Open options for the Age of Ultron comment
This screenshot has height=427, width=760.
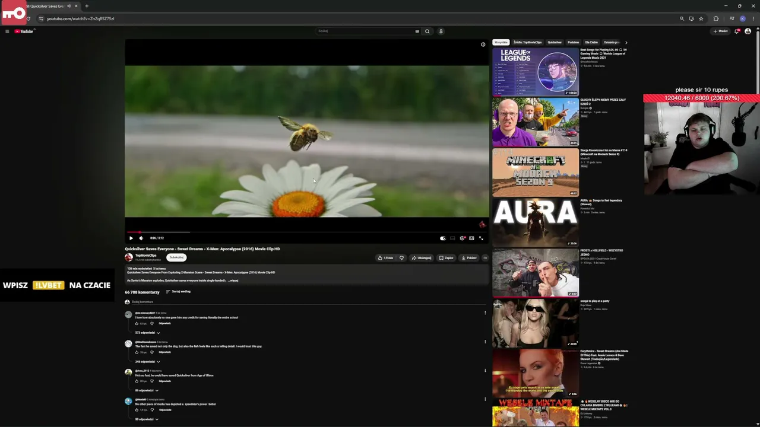[485, 370]
